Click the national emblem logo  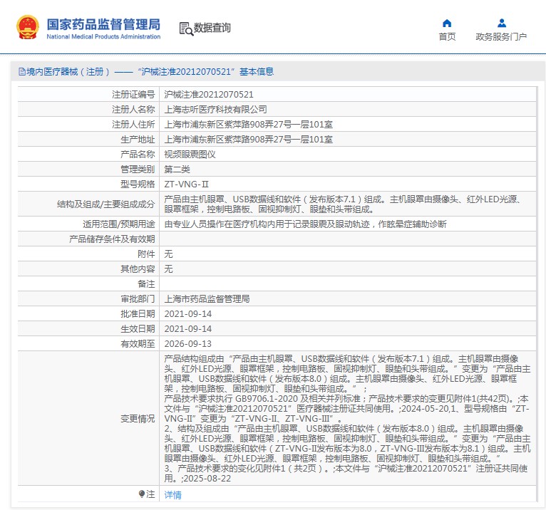point(28,27)
